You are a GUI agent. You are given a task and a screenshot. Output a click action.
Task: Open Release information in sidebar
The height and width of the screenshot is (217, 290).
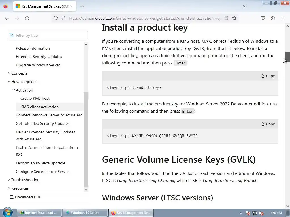pyautogui.click(x=33, y=48)
